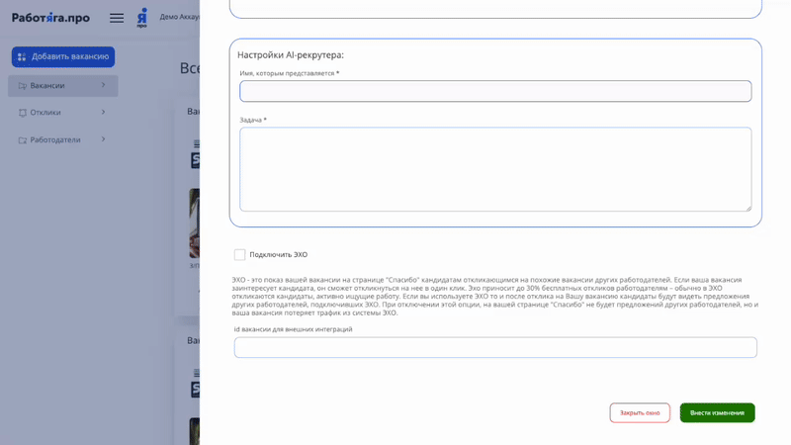Focus the AI recruiter name input field
Viewport: 791px width, 445px height.
pos(495,91)
